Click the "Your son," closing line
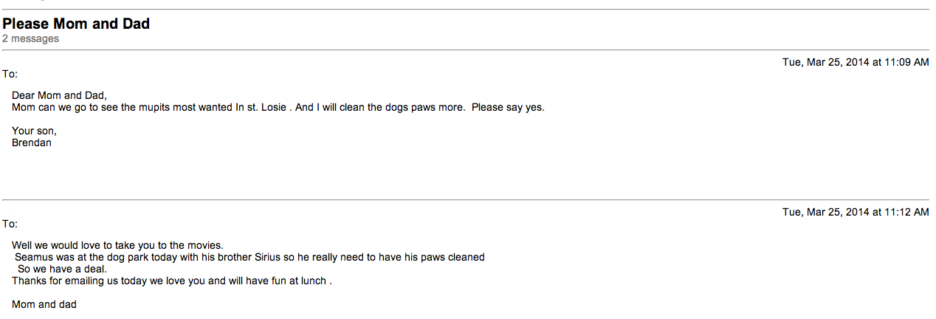The image size is (936, 319). coord(34,131)
